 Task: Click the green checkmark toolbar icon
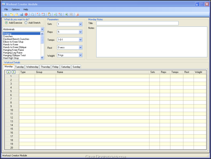click(55, 14)
